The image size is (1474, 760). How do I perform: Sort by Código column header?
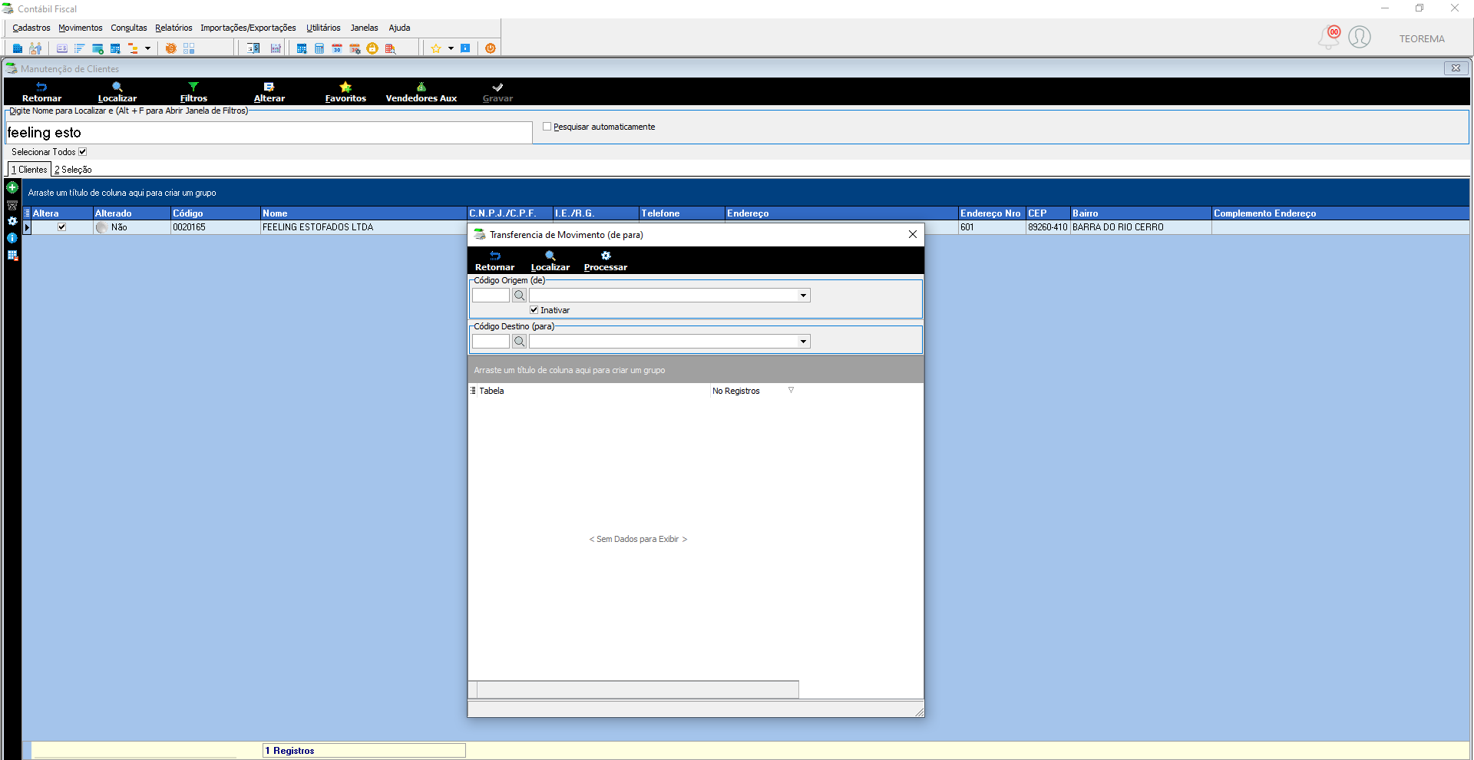point(216,213)
